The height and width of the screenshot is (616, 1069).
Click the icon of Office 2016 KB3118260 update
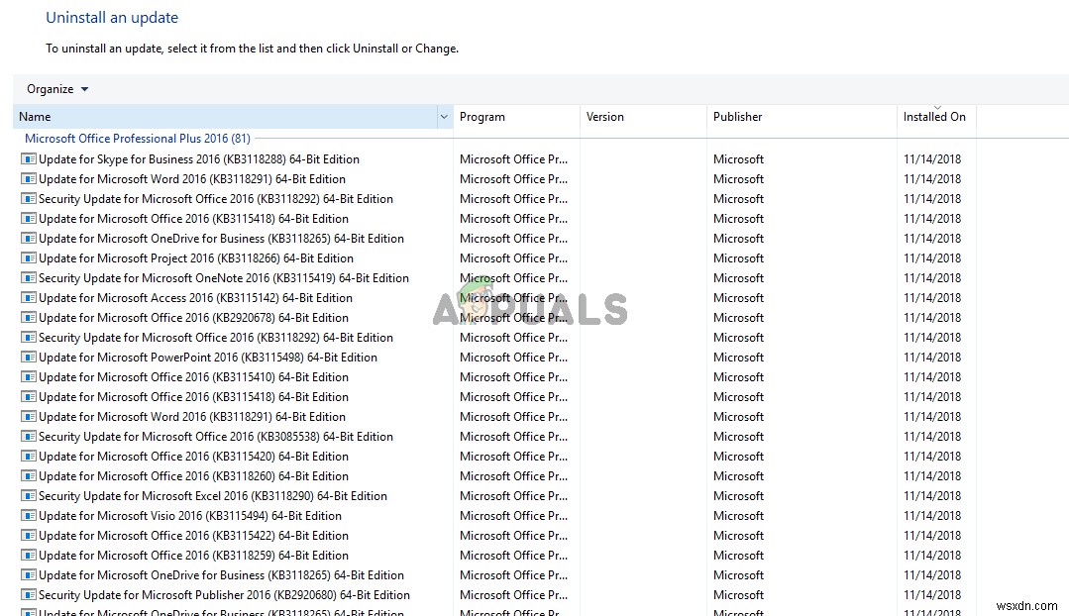[28, 475]
